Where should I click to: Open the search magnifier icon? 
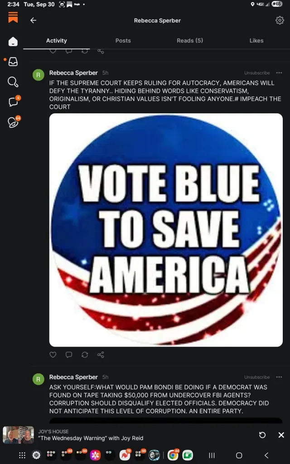click(x=13, y=82)
